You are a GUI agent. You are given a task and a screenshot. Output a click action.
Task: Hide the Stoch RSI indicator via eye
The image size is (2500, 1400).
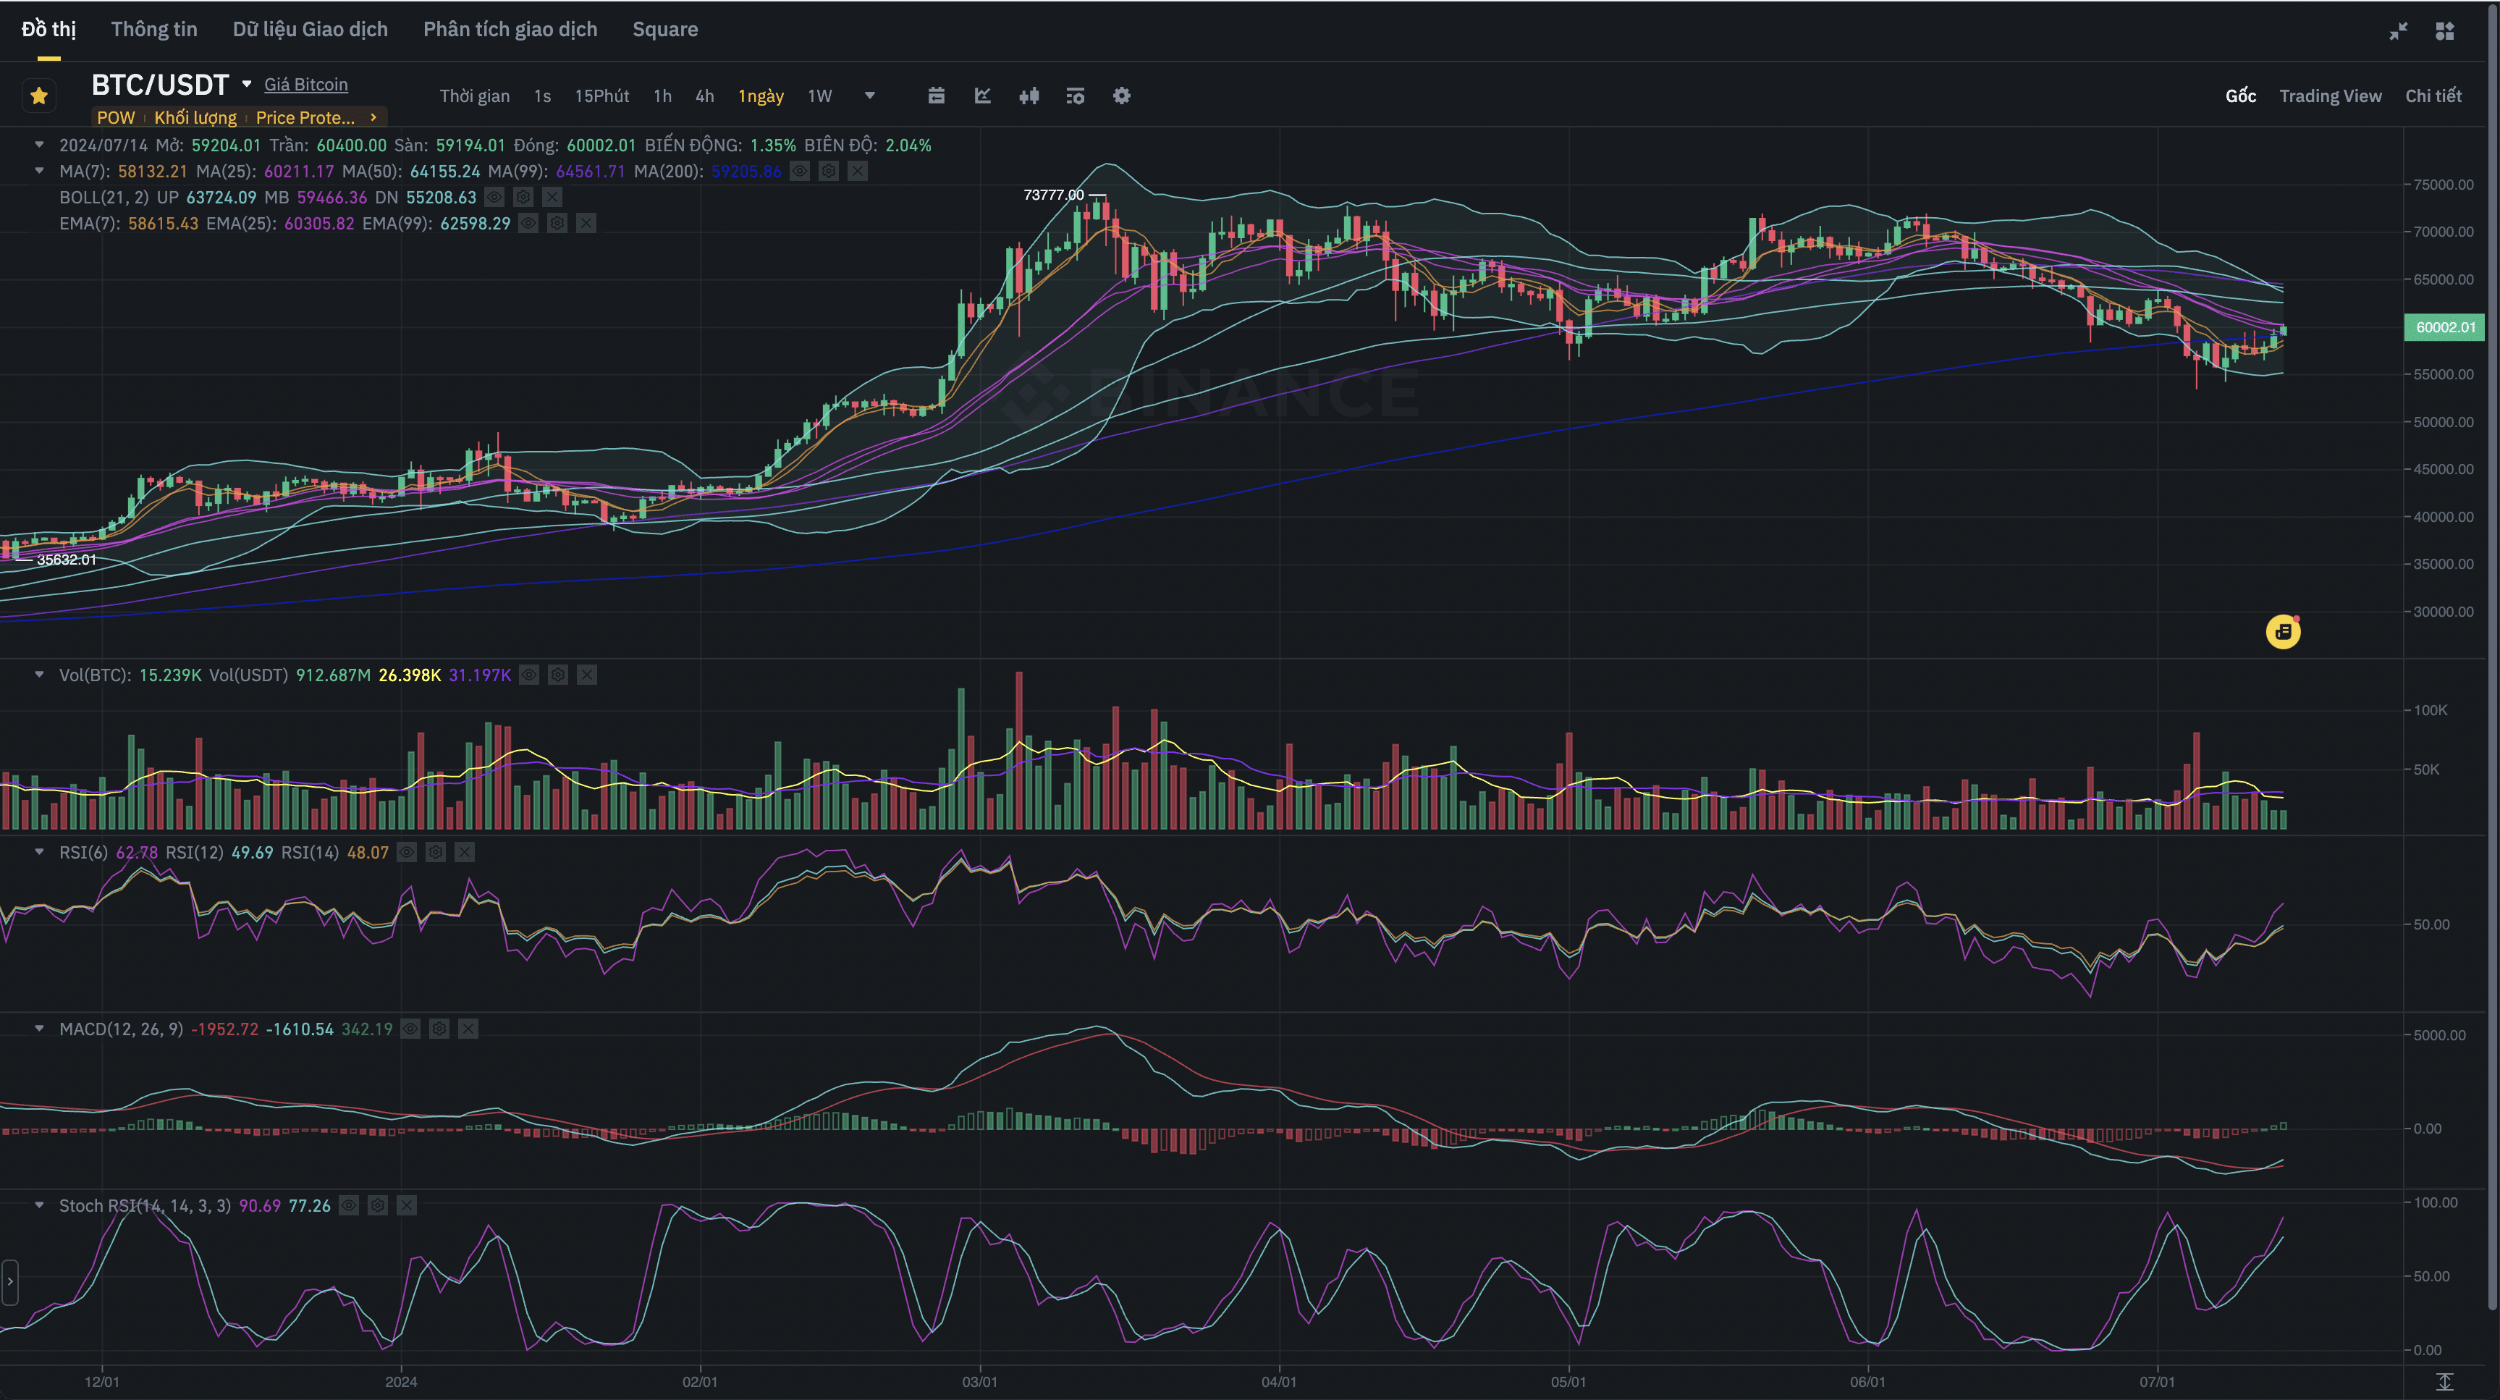pos(348,1206)
